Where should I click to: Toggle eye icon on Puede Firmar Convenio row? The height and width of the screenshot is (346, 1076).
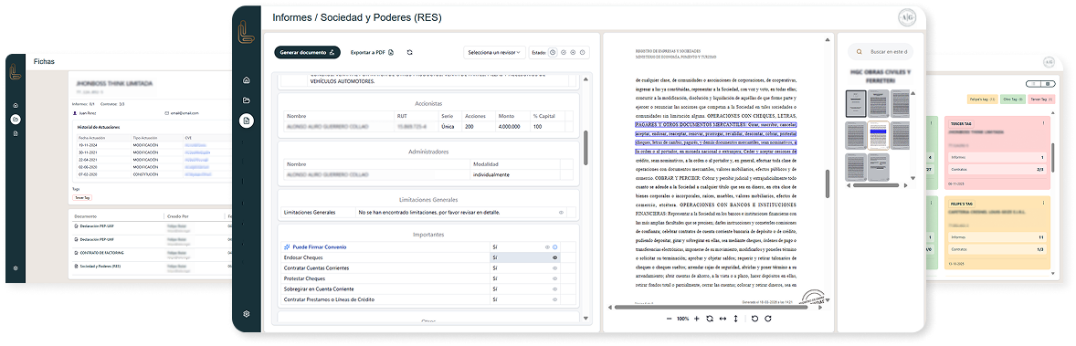click(548, 247)
